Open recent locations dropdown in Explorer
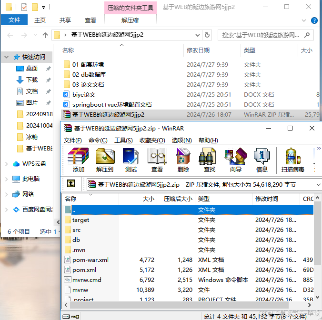 (35, 35)
